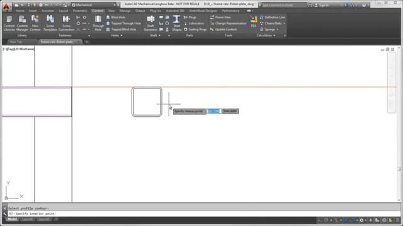The height and width of the screenshot is (226, 403).
Task: Click the Undo icon in quick access toolbar
Action: click(x=47, y=5)
